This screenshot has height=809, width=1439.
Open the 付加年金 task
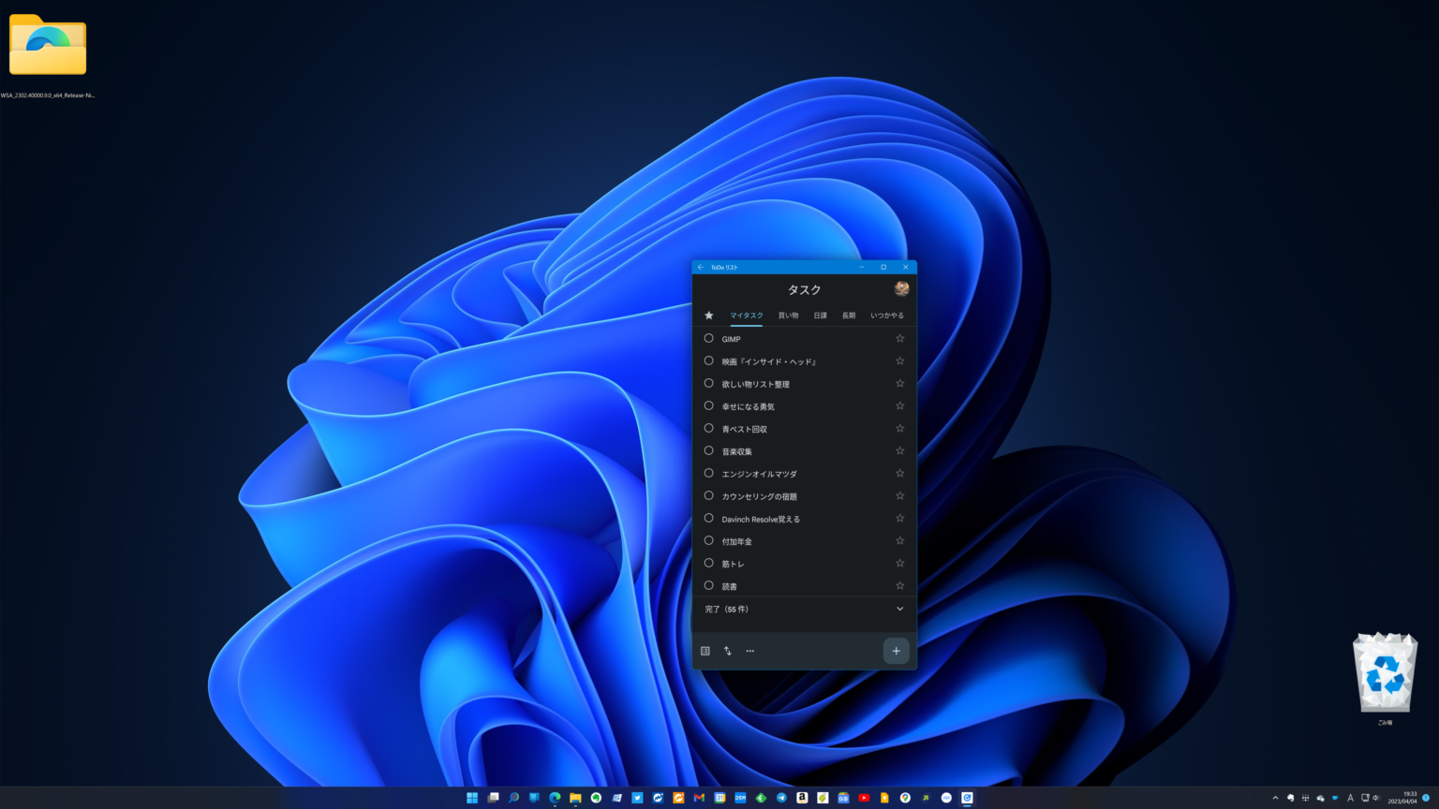736,541
